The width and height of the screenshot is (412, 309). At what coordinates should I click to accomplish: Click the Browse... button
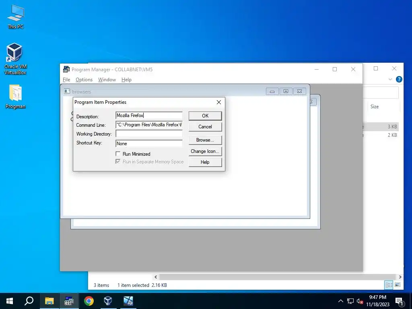[x=205, y=140]
